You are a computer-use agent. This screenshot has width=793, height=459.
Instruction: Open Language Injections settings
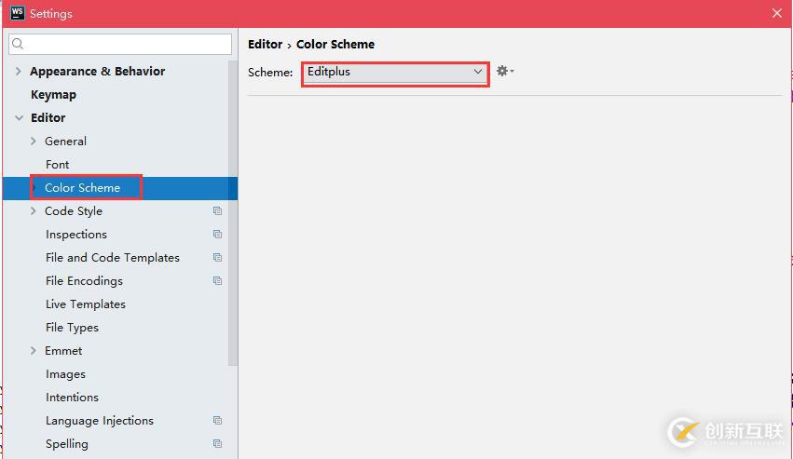[x=99, y=420]
